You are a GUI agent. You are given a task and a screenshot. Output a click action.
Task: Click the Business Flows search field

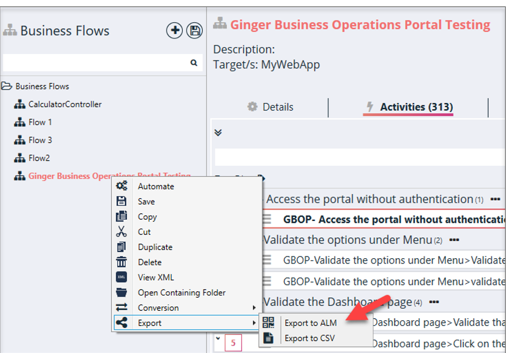click(x=96, y=63)
